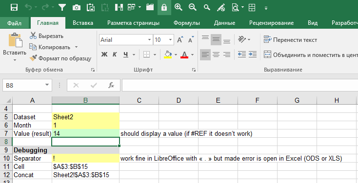Click Формат по образцу format painter
358x183 pixels.
[60, 58]
